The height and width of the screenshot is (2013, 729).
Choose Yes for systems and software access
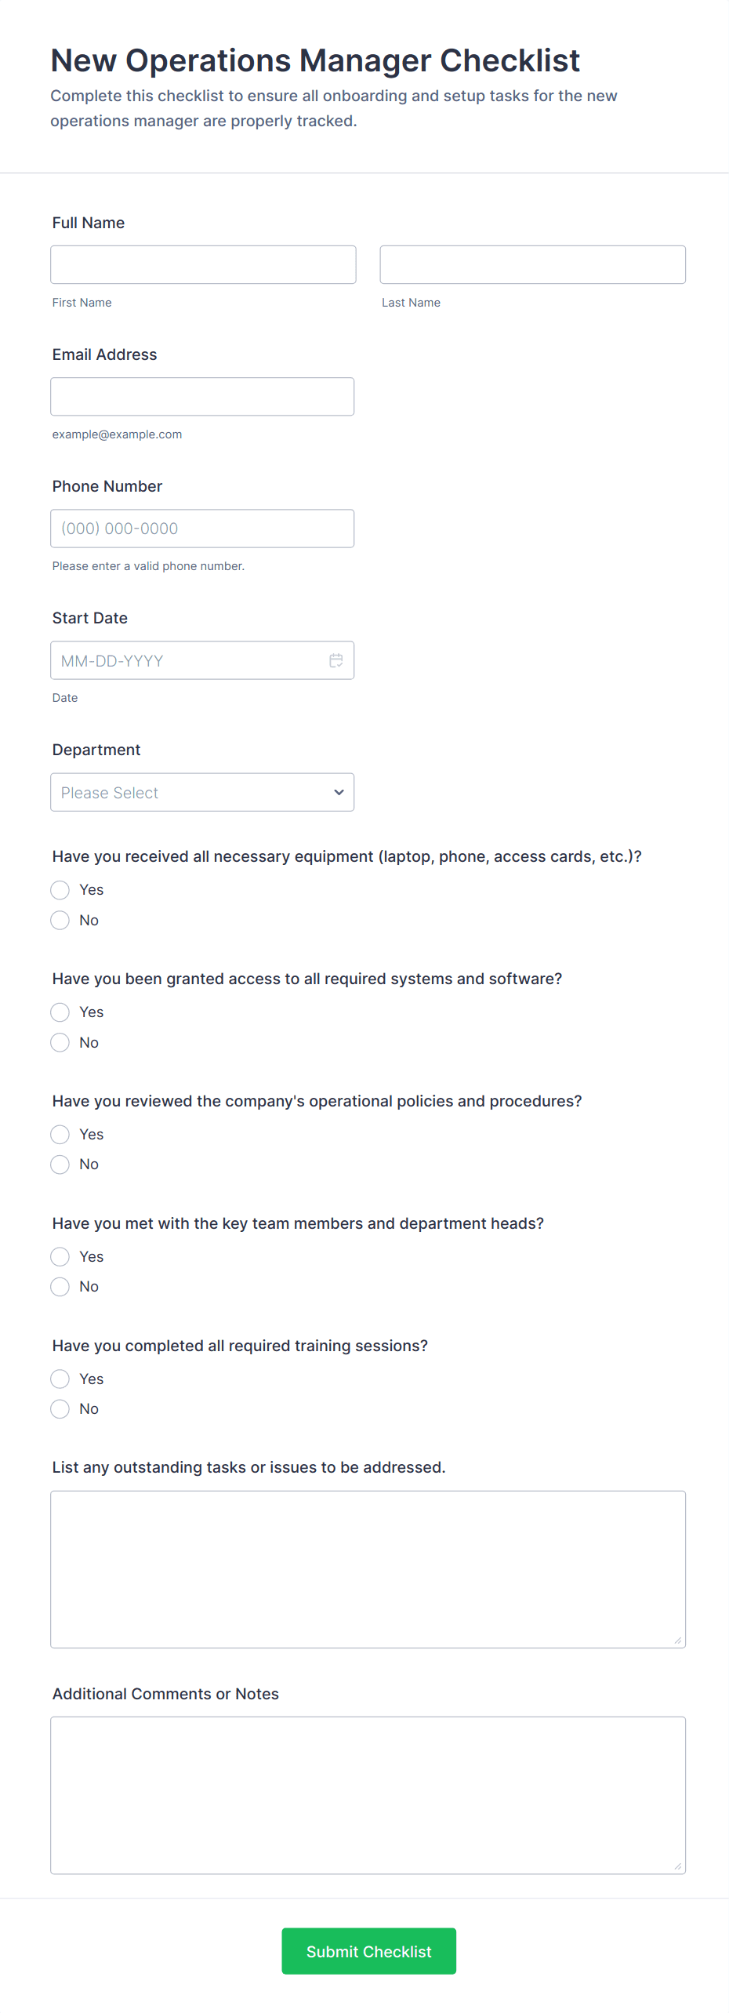pos(60,1012)
